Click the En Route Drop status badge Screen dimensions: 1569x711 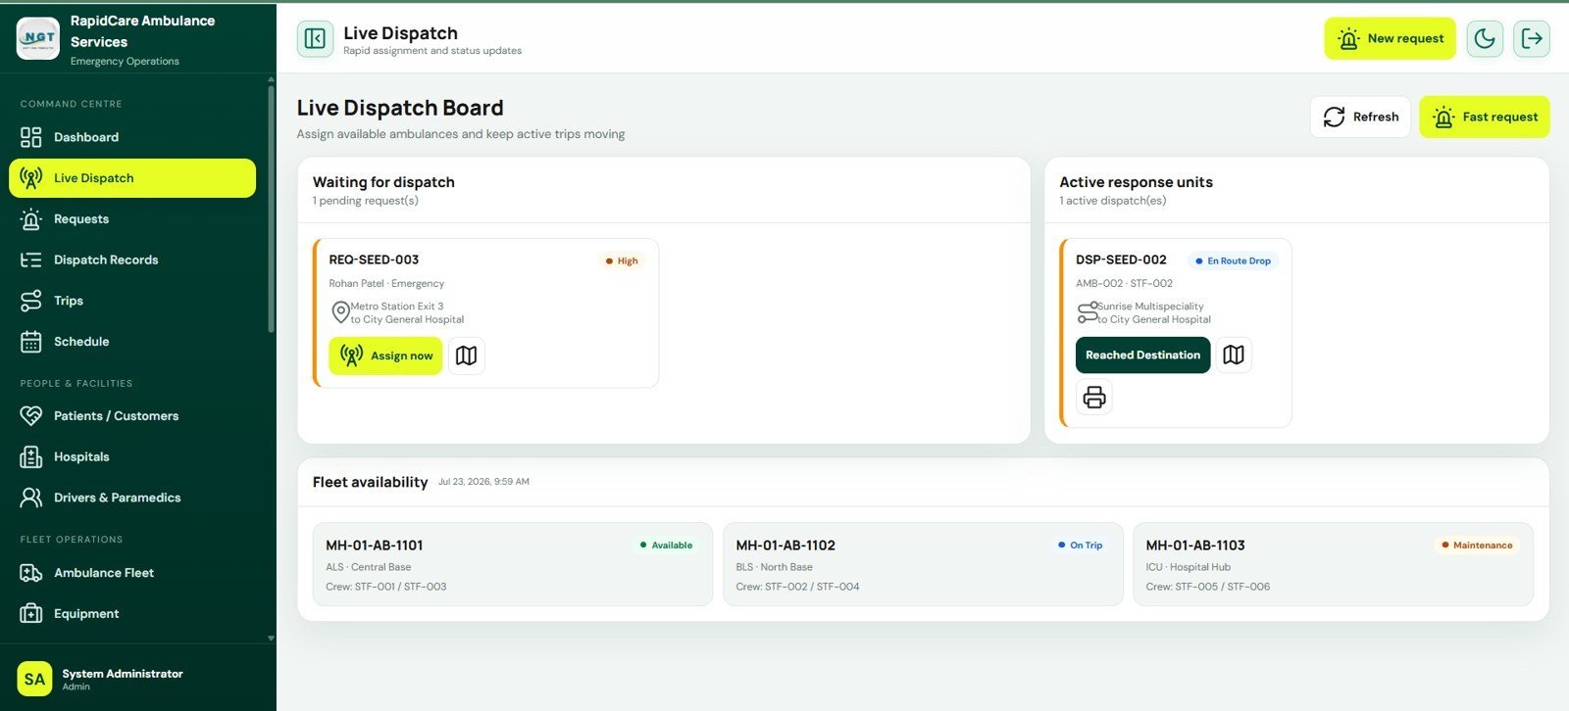coord(1233,261)
